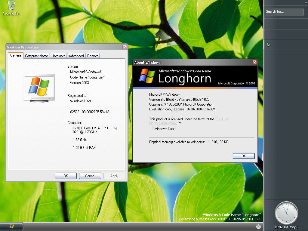
Task: Expand the taskbar double-chevron button
Action: [x=258, y=226]
